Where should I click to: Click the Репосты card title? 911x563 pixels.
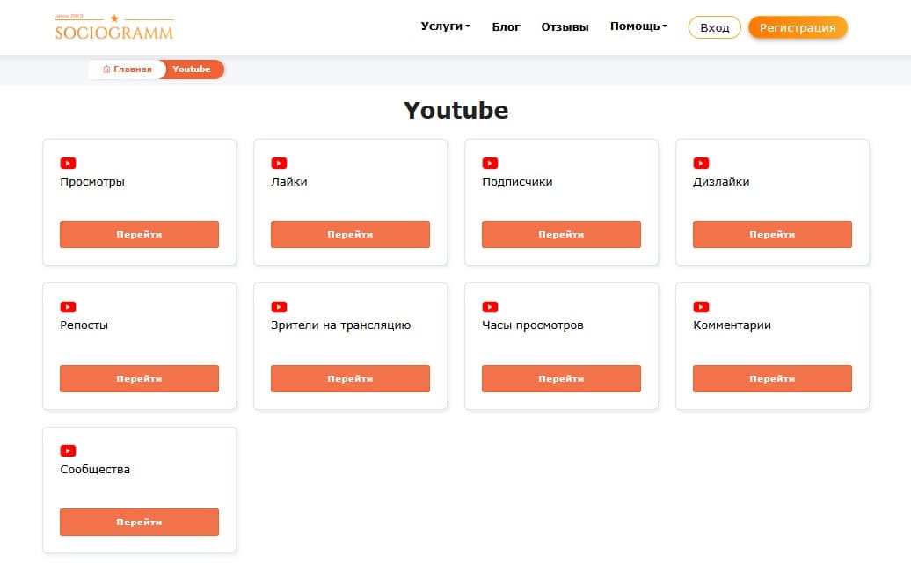pos(84,325)
